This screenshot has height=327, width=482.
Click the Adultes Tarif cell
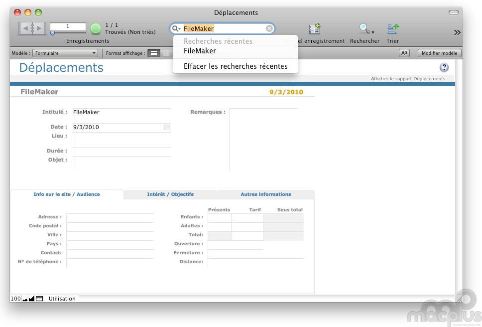coord(247,227)
